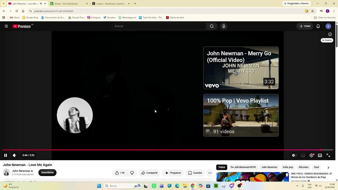This screenshot has width=338, height=190.
Task: Dislike the video
Action: pos(132,173)
